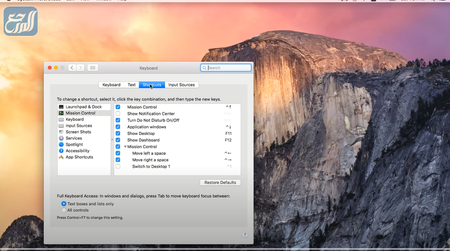Screen dimensions: 450x251
Task: Select the All controls radio button
Action: point(64,210)
